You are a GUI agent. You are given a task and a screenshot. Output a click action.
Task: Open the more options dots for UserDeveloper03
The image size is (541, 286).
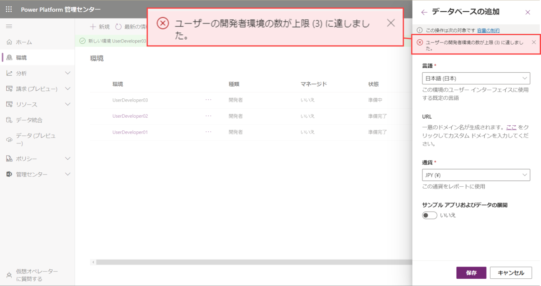(x=208, y=100)
